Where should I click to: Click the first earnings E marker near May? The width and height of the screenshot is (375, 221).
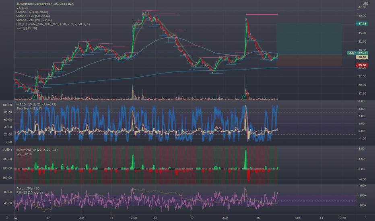[x=35, y=97]
